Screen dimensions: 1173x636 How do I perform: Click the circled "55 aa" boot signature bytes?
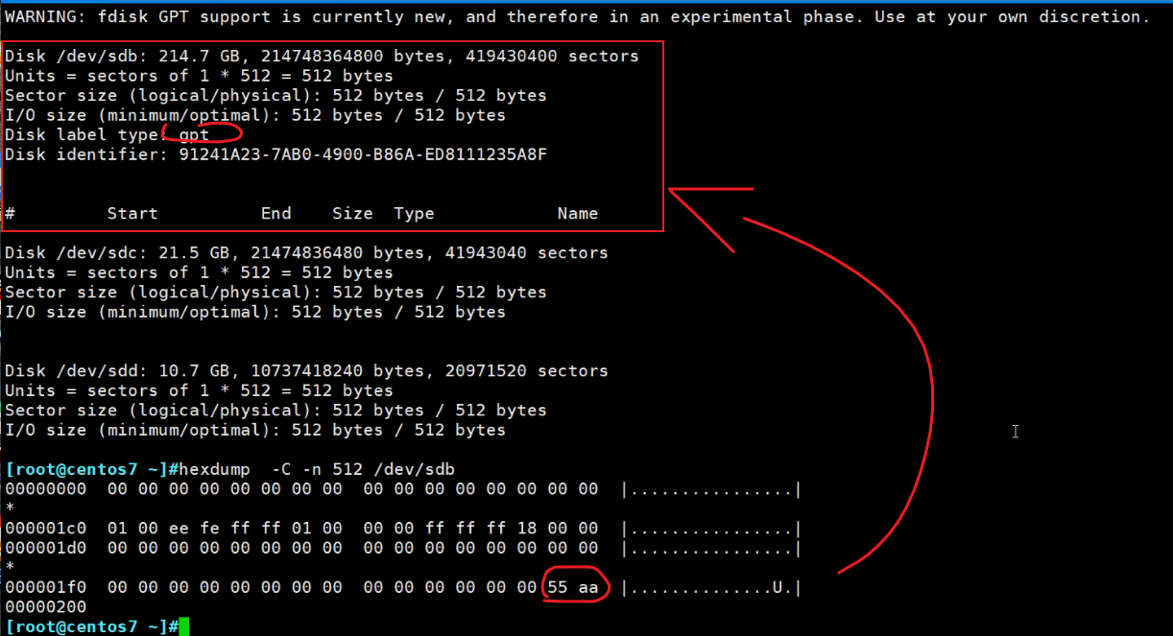coord(577,587)
